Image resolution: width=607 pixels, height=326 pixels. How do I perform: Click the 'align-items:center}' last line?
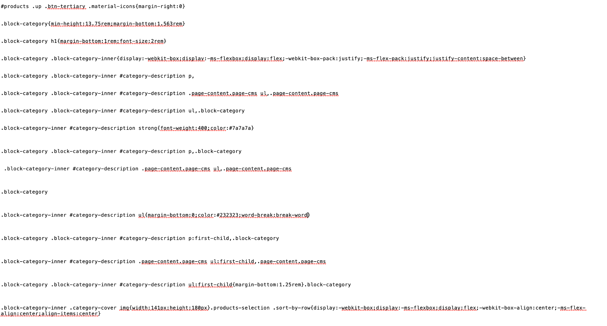pyautogui.click(x=51, y=314)
